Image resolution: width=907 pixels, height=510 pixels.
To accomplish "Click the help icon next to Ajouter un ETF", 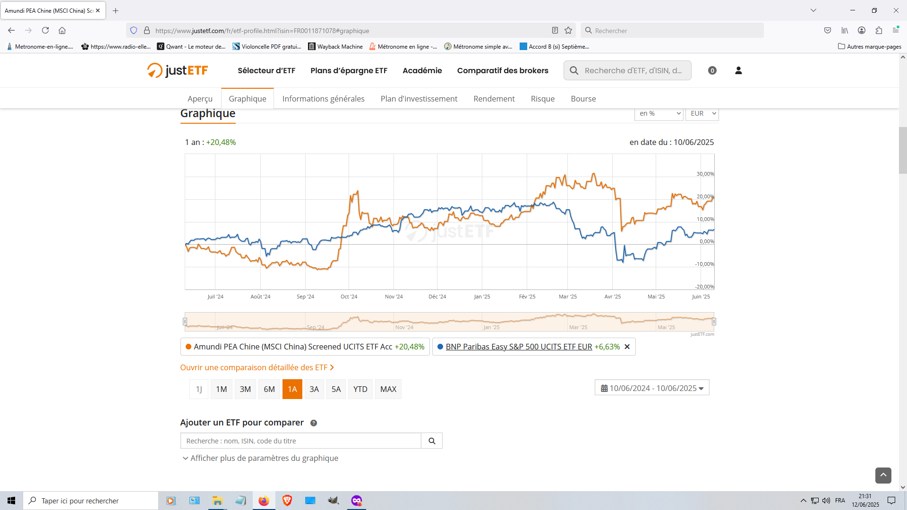I will tap(314, 423).
